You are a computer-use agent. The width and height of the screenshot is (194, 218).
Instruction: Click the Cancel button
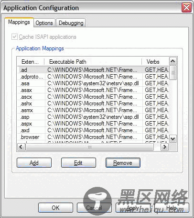pyautogui.click(x=94, y=207)
